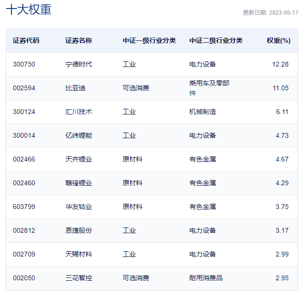Screen dimensions: 300x294
Task: Select stock code 002594
Action: [24, 88]
